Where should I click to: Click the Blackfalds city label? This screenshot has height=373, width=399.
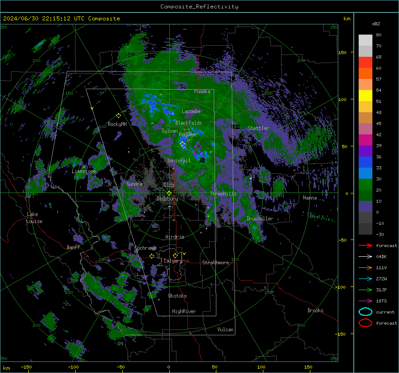click(x=188, y=123)
